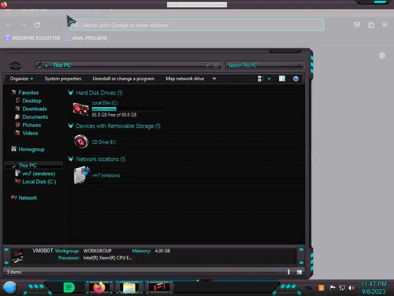This screenshot has width=394, height=296.
Task: Open the Windows Start orb
Action: tap(10, 288)
